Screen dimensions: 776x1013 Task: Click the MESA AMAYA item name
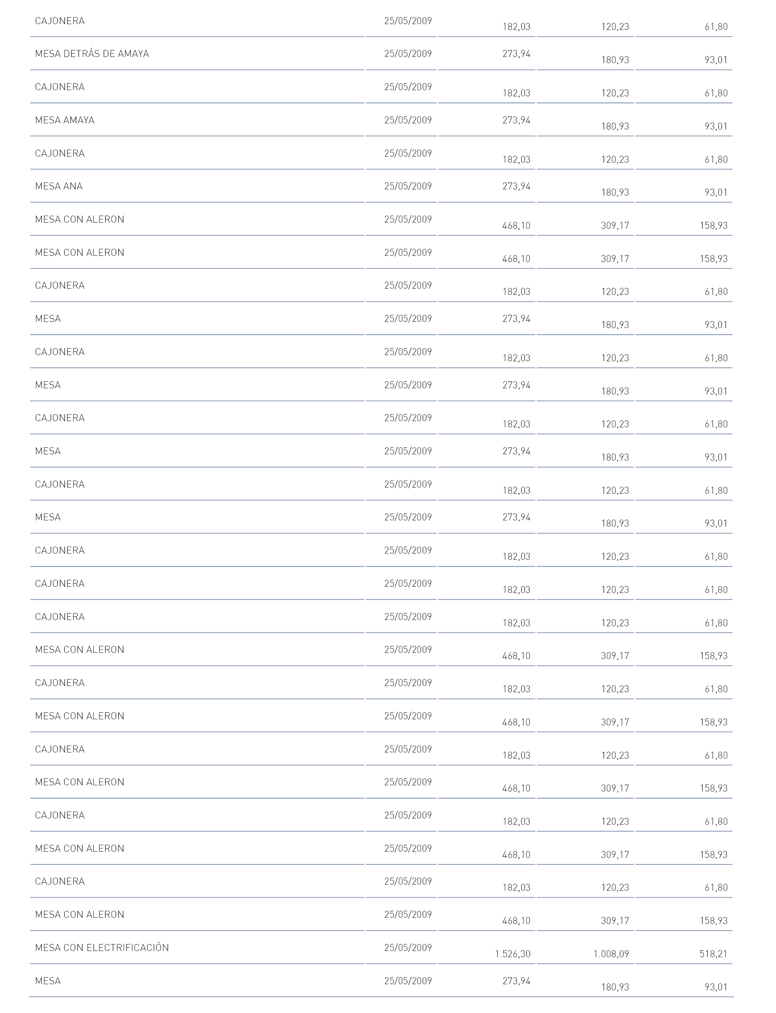tap(65, 120)
